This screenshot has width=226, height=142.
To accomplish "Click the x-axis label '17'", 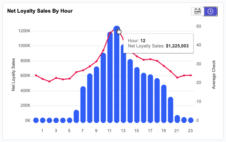I will pyautogui.click(x=150, y=131).
